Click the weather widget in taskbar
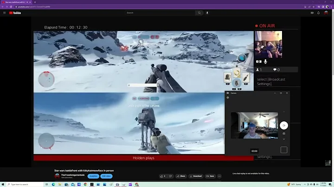The height and width of the screenshot is (187, 334). pyautogui.click(x=295, y=184)
